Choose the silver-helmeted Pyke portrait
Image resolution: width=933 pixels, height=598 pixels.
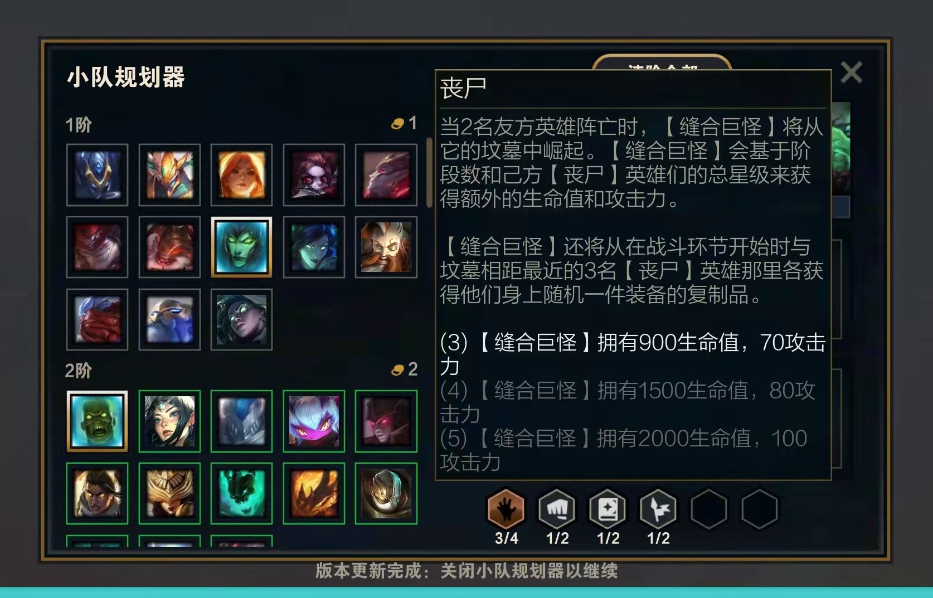pos(386,493)
